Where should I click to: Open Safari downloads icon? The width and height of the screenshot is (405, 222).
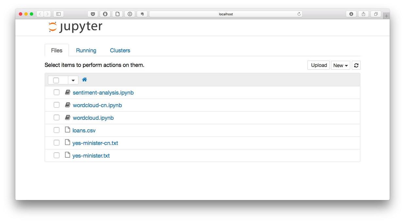coord(351,14)
